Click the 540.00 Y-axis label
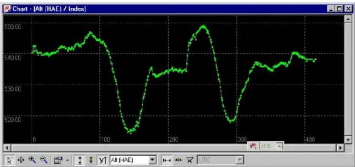Screen dimensions: 355x167 tap(13, 58)
